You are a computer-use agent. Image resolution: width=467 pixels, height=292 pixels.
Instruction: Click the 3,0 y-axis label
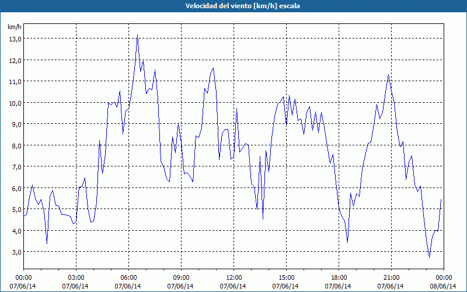point(16,252)
